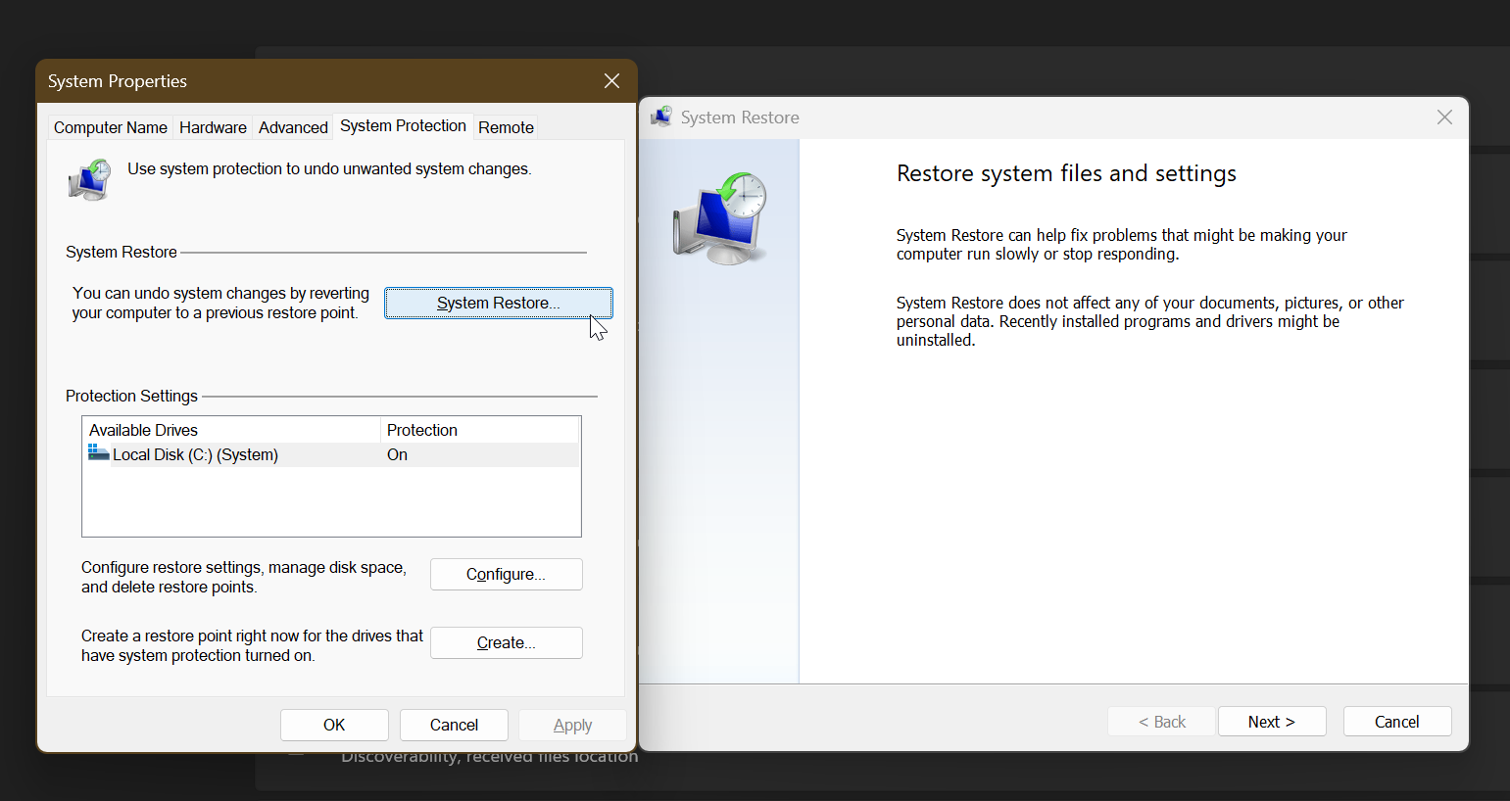Click the Available Drives column header
Screen dimensions: 1510x801
232,430
